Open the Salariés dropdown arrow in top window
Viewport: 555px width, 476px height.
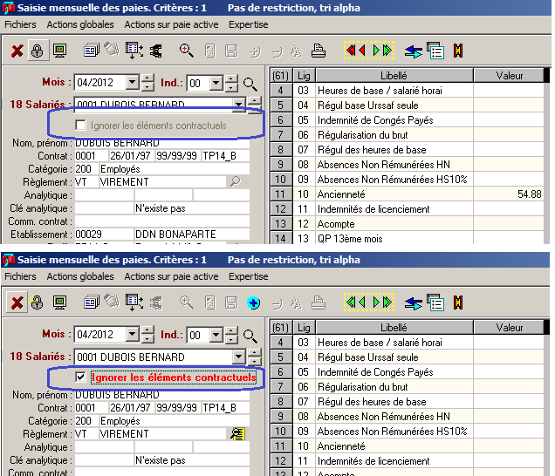[239, 105]
